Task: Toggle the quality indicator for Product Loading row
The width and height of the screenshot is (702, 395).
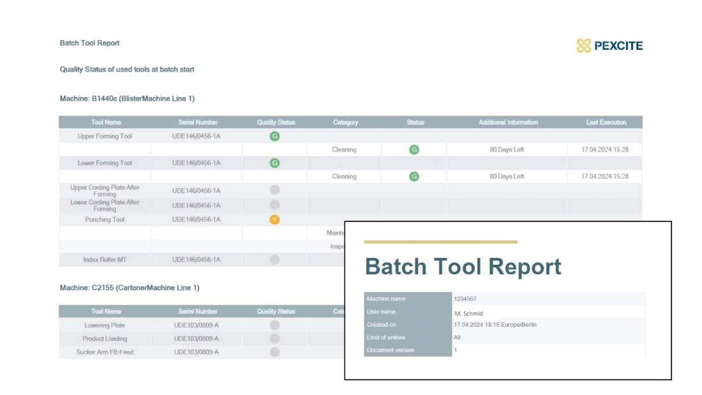Action: (274, 338)
